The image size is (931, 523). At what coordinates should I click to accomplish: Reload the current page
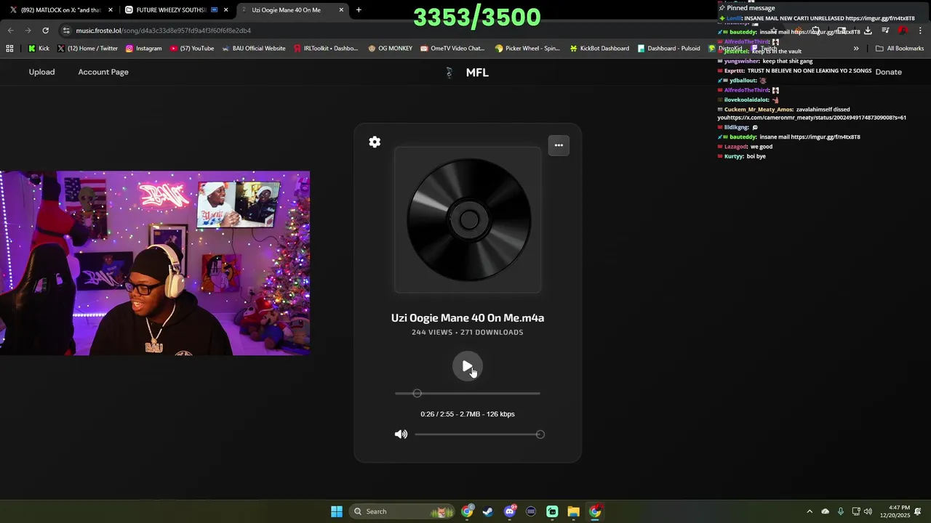[x=45, y=31]
